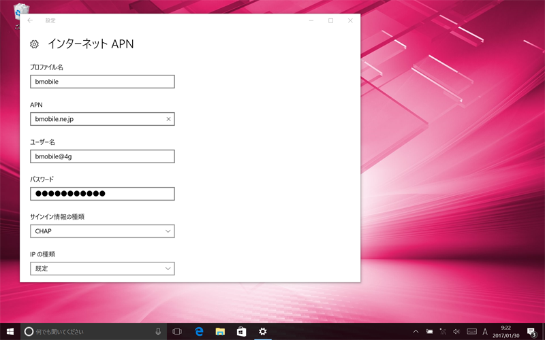Viewport: 545px width, 340px height.
Task: Open the Windows Store taskbar icon
Action: pyautogui.click(x=242, y=332)
